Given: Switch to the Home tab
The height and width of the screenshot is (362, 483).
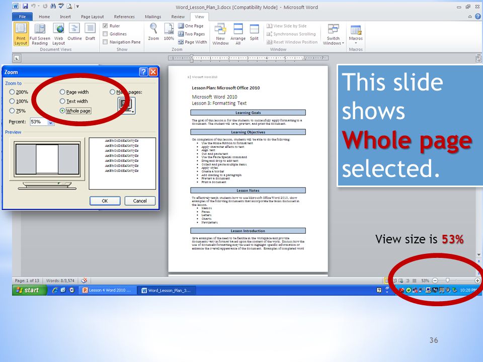Looking at the screenshot, I should 44,17.
